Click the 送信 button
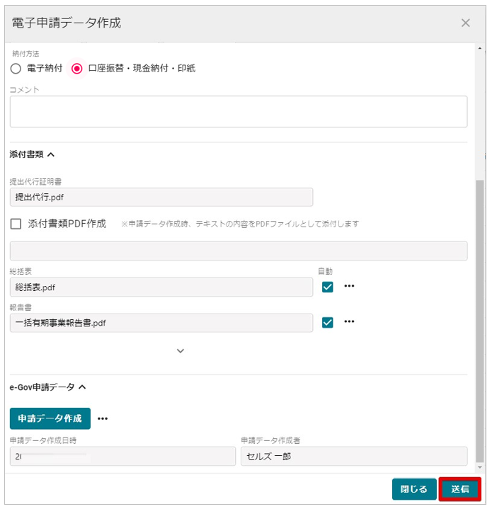Image resolution: width=492 pixels, height=509 pixels. tap(460, 489)
